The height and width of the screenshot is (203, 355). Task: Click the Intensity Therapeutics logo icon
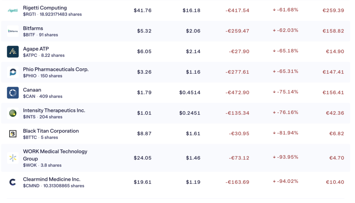(13, 113)
